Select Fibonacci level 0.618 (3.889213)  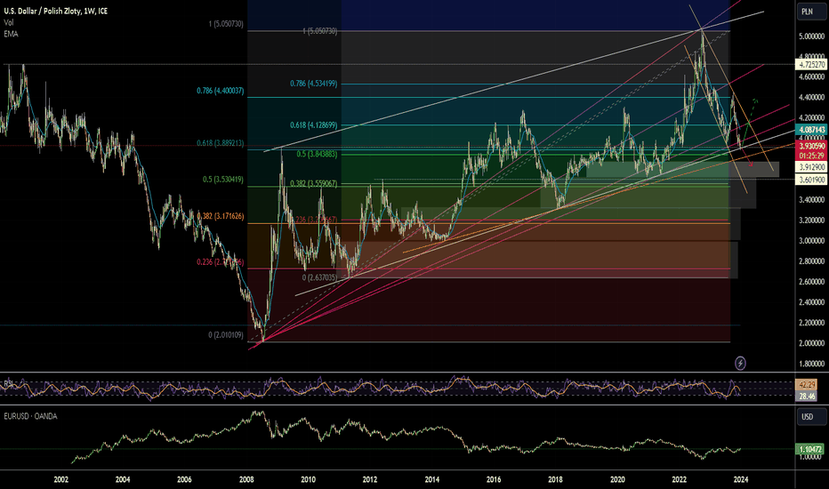220,143
